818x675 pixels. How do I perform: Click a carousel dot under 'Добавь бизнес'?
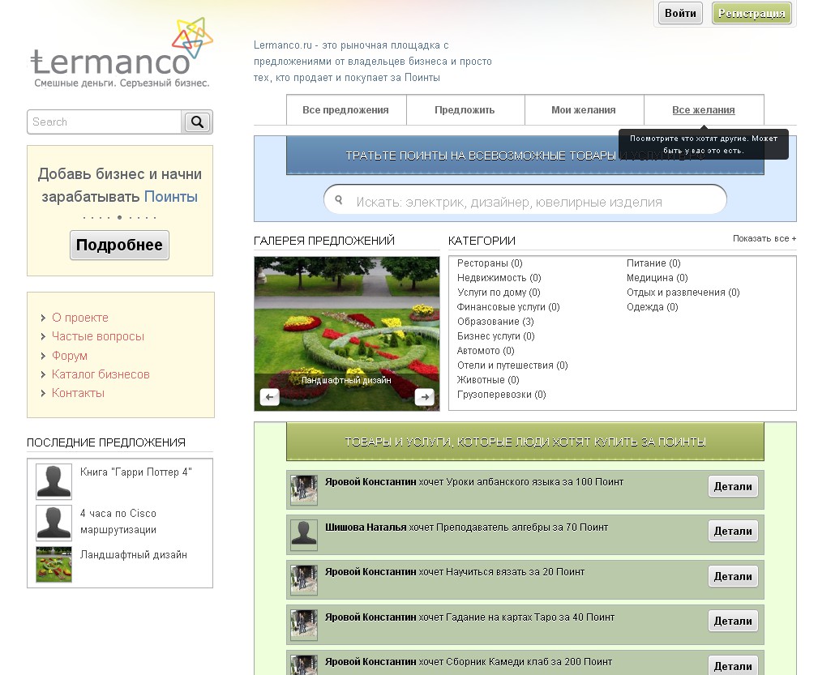(119, 217)
